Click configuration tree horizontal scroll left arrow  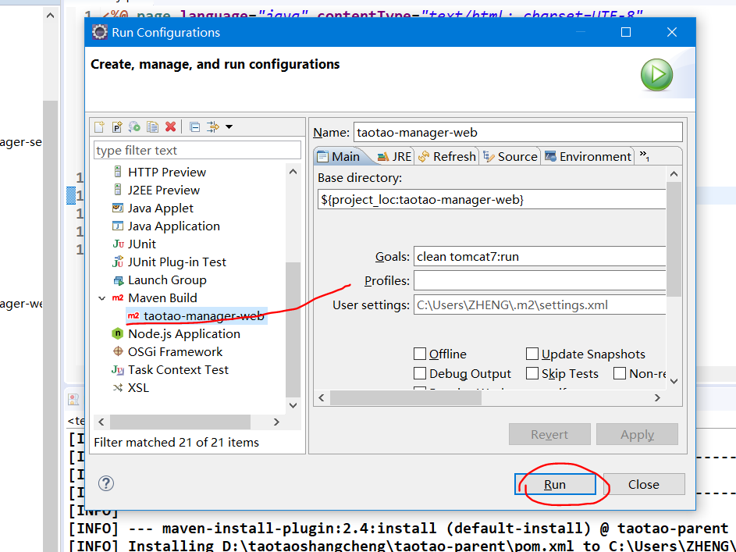coord(101,422)
